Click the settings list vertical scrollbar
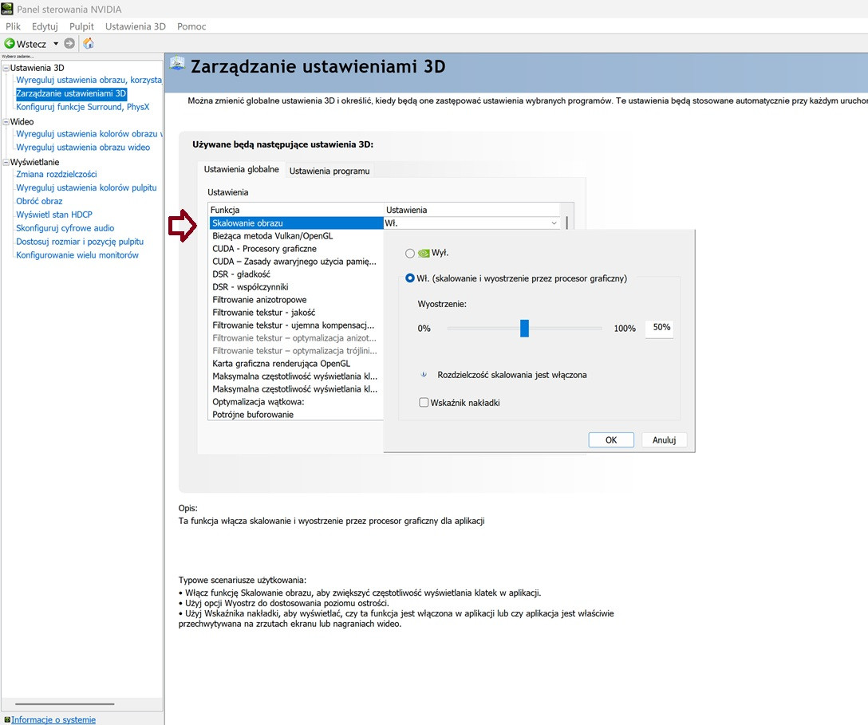This screenshot has width=868, height=725. pos(567,223)
